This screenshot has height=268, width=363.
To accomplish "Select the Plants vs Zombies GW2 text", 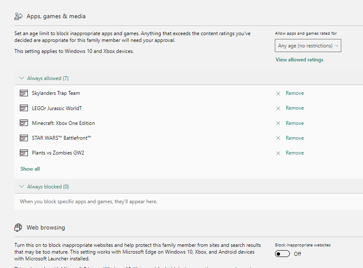I will pos(58,153).
